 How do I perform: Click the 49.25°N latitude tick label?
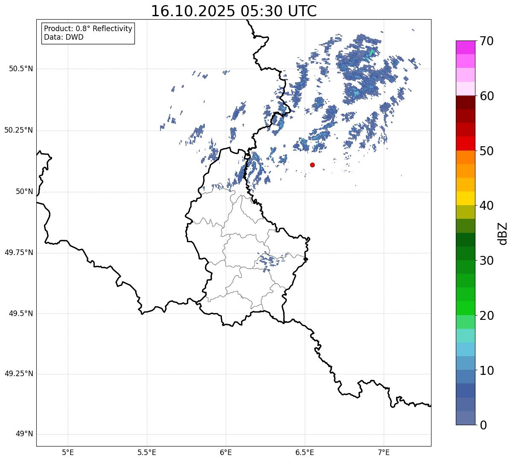point(19,374)
